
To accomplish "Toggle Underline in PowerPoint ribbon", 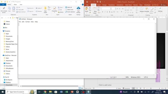I will point(107,12).
